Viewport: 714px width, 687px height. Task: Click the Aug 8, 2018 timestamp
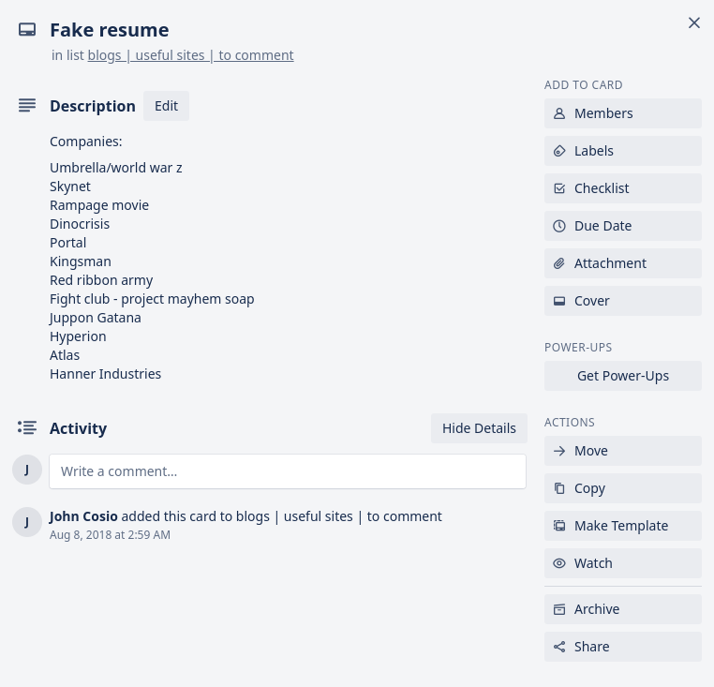[x=110, y=535]
